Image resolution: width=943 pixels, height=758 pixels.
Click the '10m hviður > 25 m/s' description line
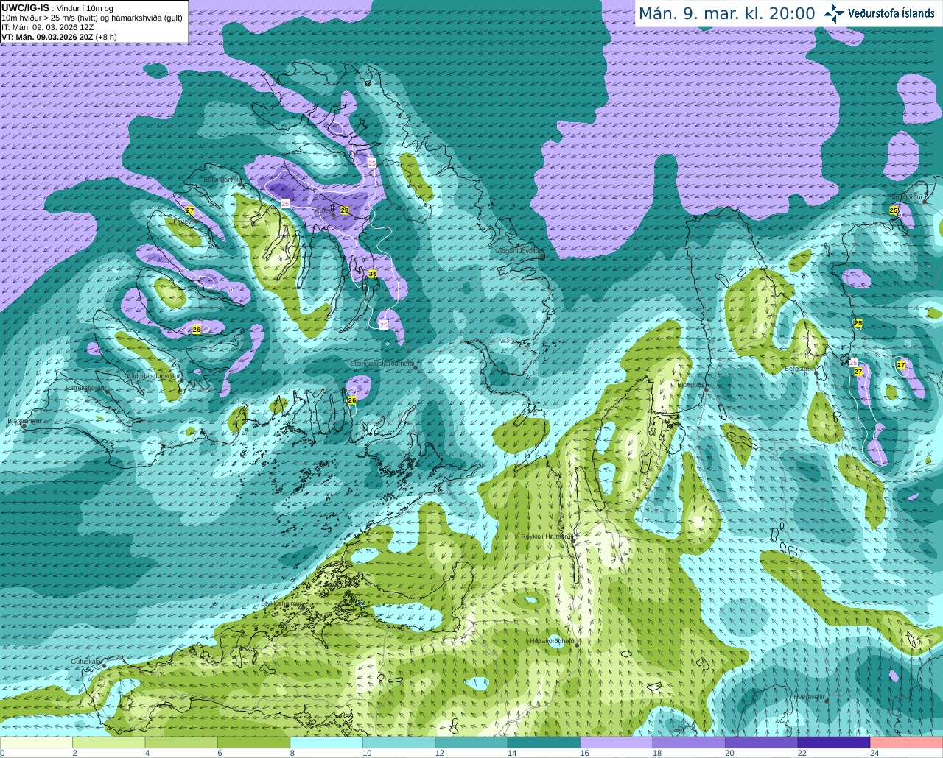click(x=92, y=18)
